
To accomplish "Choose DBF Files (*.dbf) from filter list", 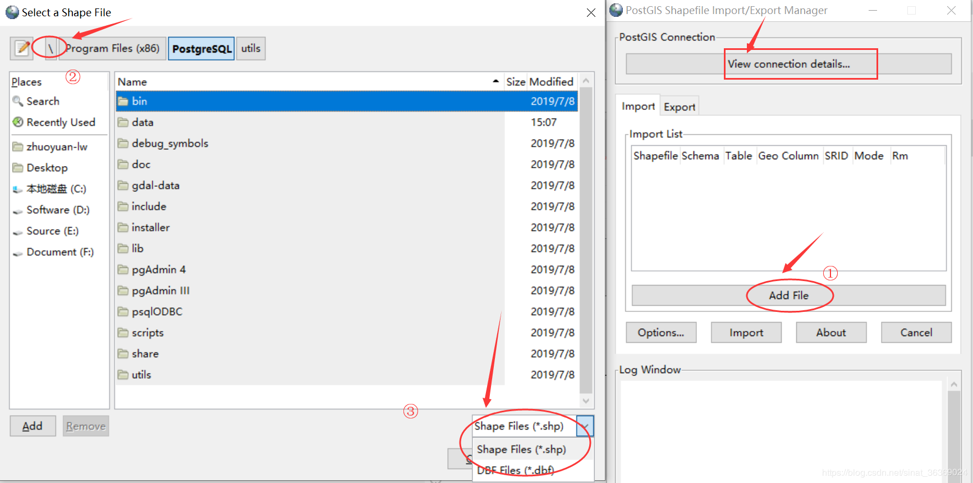I will pyautogui.click(x=533, y=470).
